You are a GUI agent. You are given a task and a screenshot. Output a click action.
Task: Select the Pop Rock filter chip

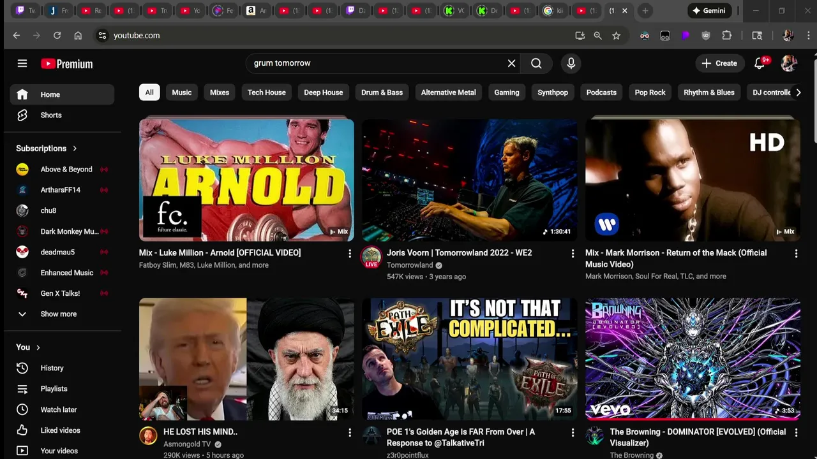[x=650, y=92]
